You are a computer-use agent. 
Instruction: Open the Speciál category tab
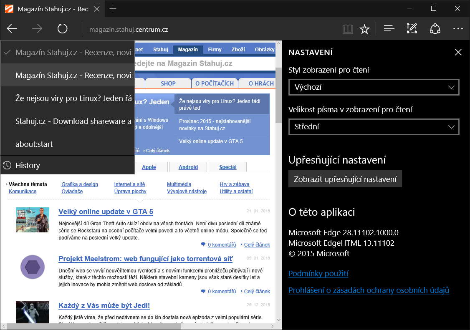point(228,167)
